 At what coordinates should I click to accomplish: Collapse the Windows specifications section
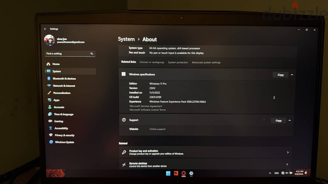(x=292, y=75)
